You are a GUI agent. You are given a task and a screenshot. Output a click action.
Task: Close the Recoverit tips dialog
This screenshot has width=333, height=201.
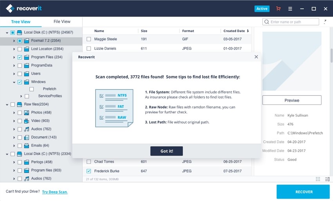pyautogui.click(x=256, y=57)
